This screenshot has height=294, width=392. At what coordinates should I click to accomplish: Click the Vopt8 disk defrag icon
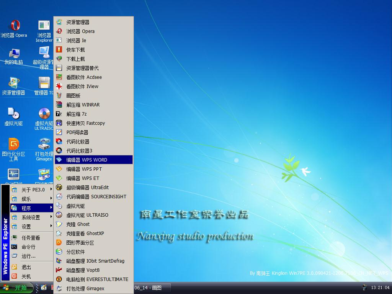(x=59, y=270)
